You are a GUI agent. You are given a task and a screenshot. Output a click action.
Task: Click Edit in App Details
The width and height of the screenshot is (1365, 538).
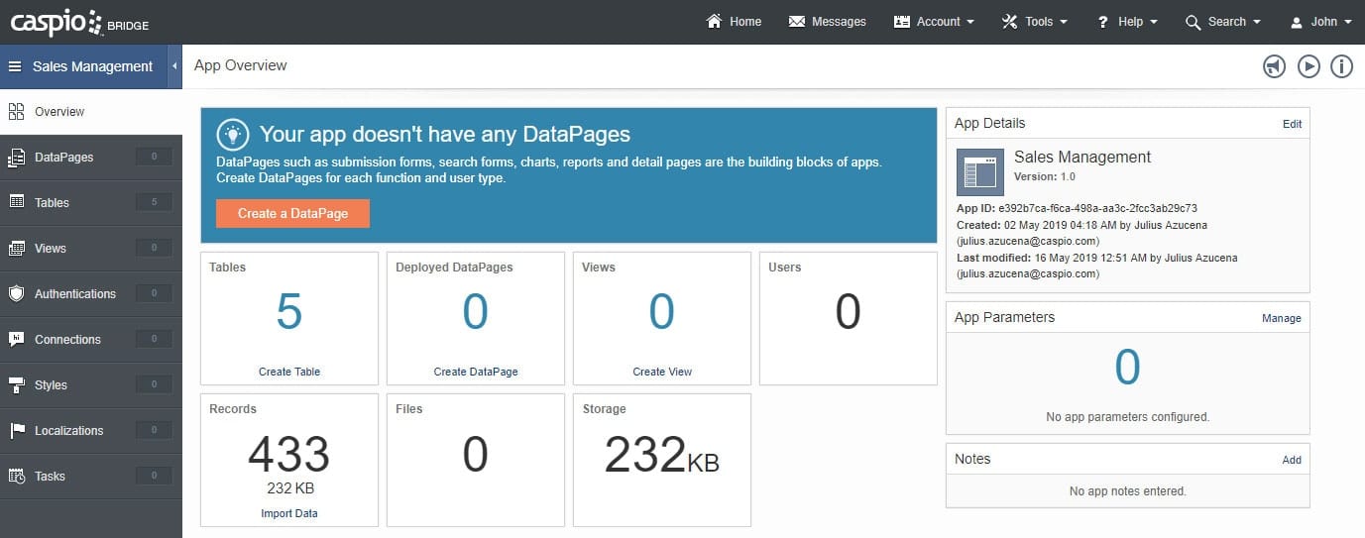coord(1292,124)
